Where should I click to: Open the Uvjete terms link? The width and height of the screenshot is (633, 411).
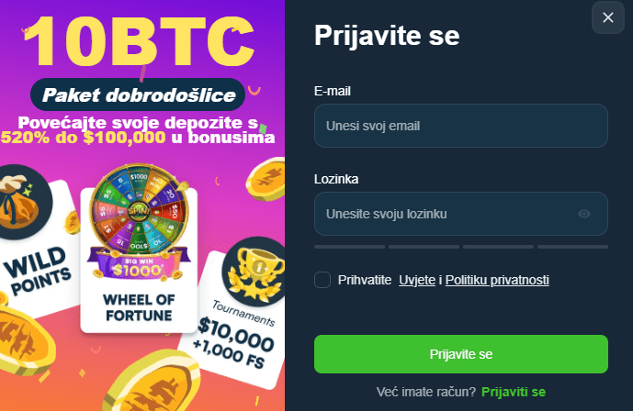(x=417, y=280)
